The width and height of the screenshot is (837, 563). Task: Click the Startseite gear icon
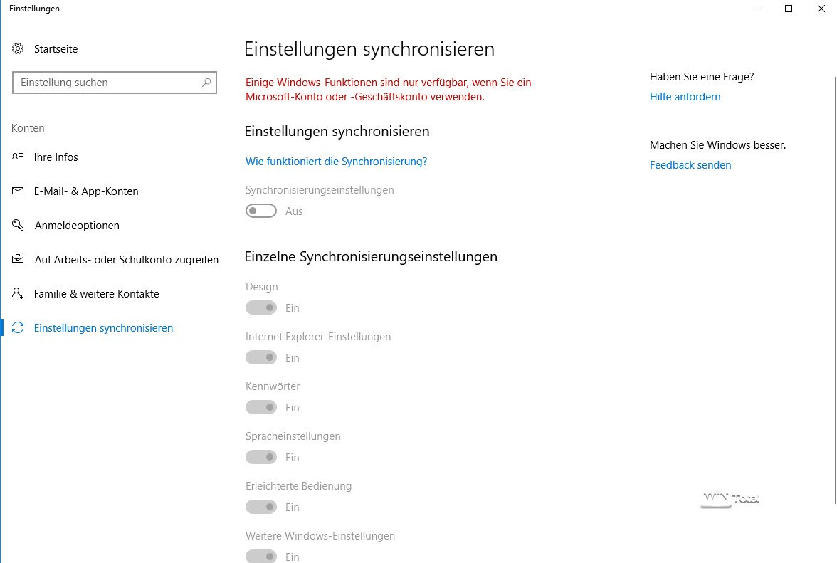tap(19, 49)
